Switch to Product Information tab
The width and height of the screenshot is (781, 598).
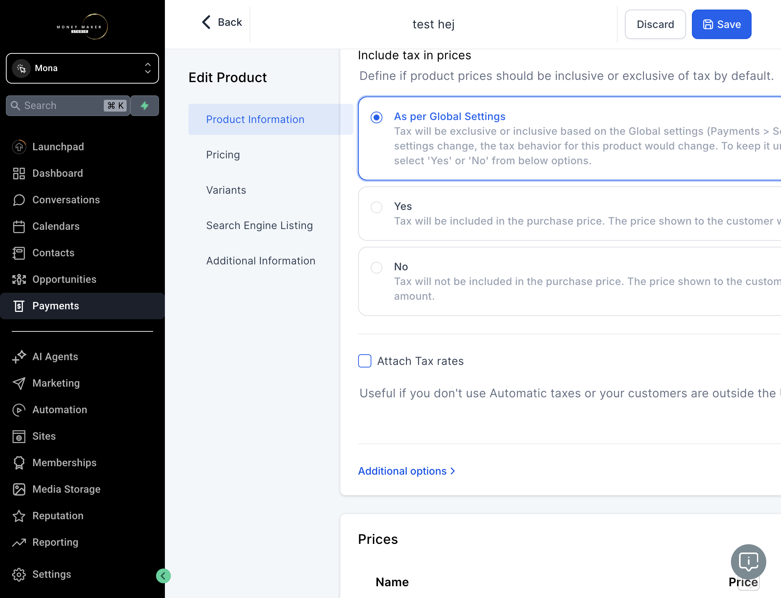click(271, 119)
